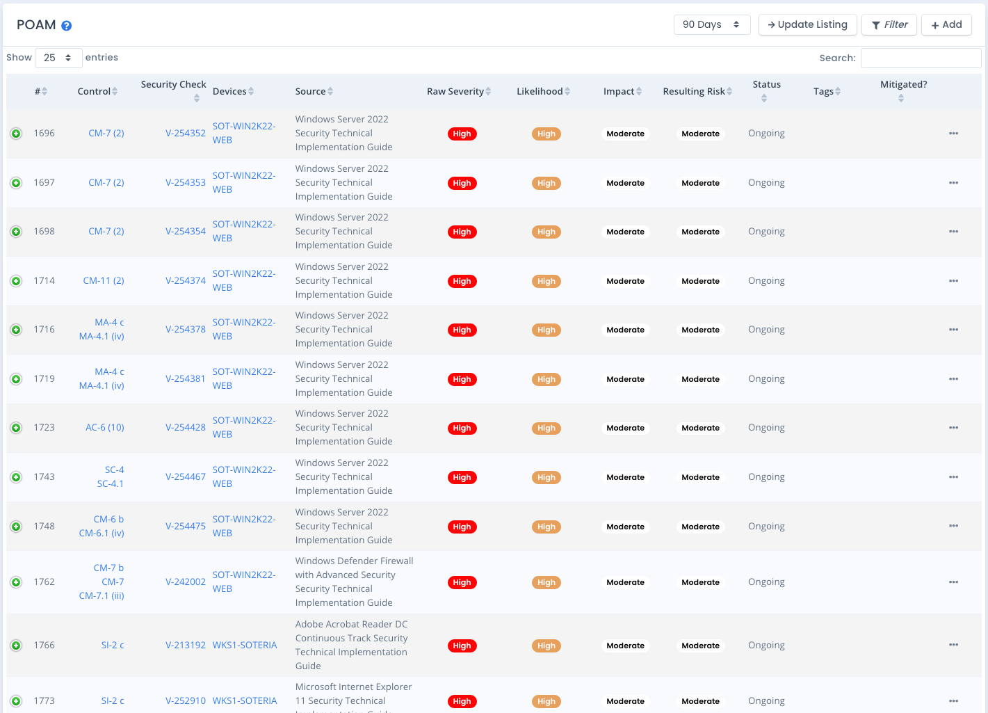The image size is (988, 713).
Task: Sort by the Control column header
Action: 97,91
